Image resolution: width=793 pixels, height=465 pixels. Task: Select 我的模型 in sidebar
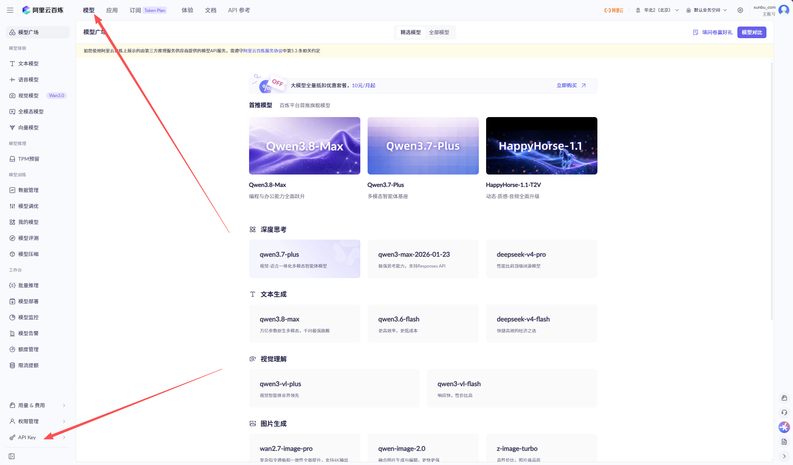click(x=38, y=222)
